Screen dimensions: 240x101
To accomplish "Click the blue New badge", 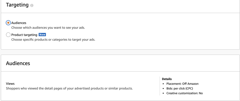I will tap(42, 35).
